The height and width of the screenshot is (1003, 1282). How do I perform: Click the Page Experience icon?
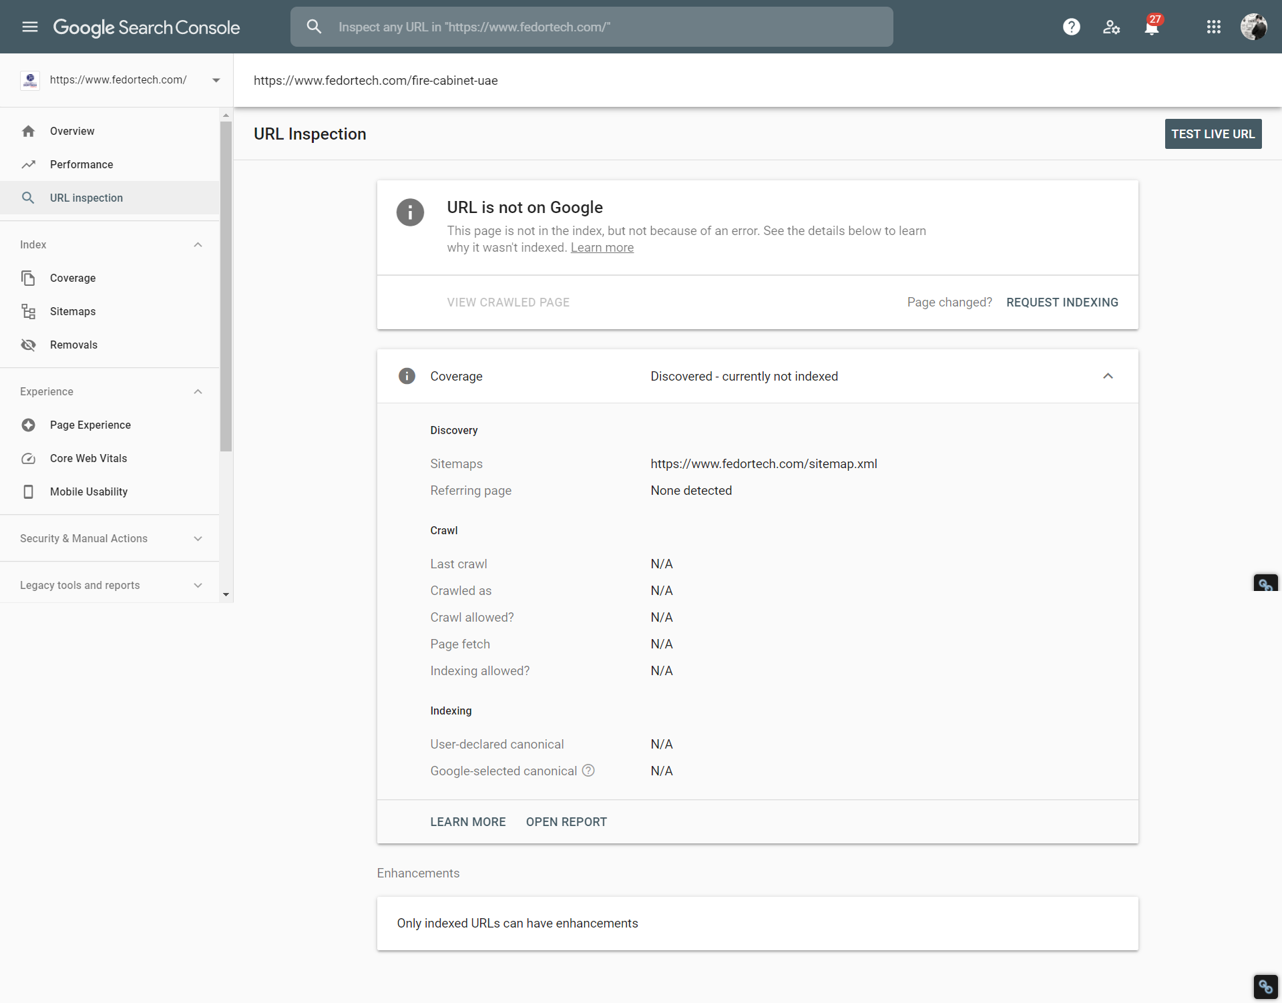[x=28, y=425]
